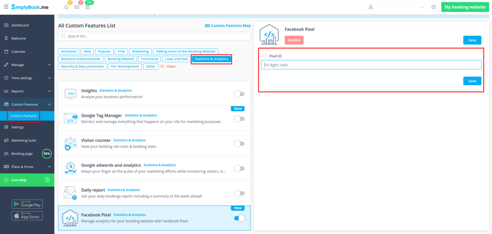The height and width of the screenshot is (234, 492).
Task: Disable the Facebook Pixel toggle switch
Action: (239, 218)
